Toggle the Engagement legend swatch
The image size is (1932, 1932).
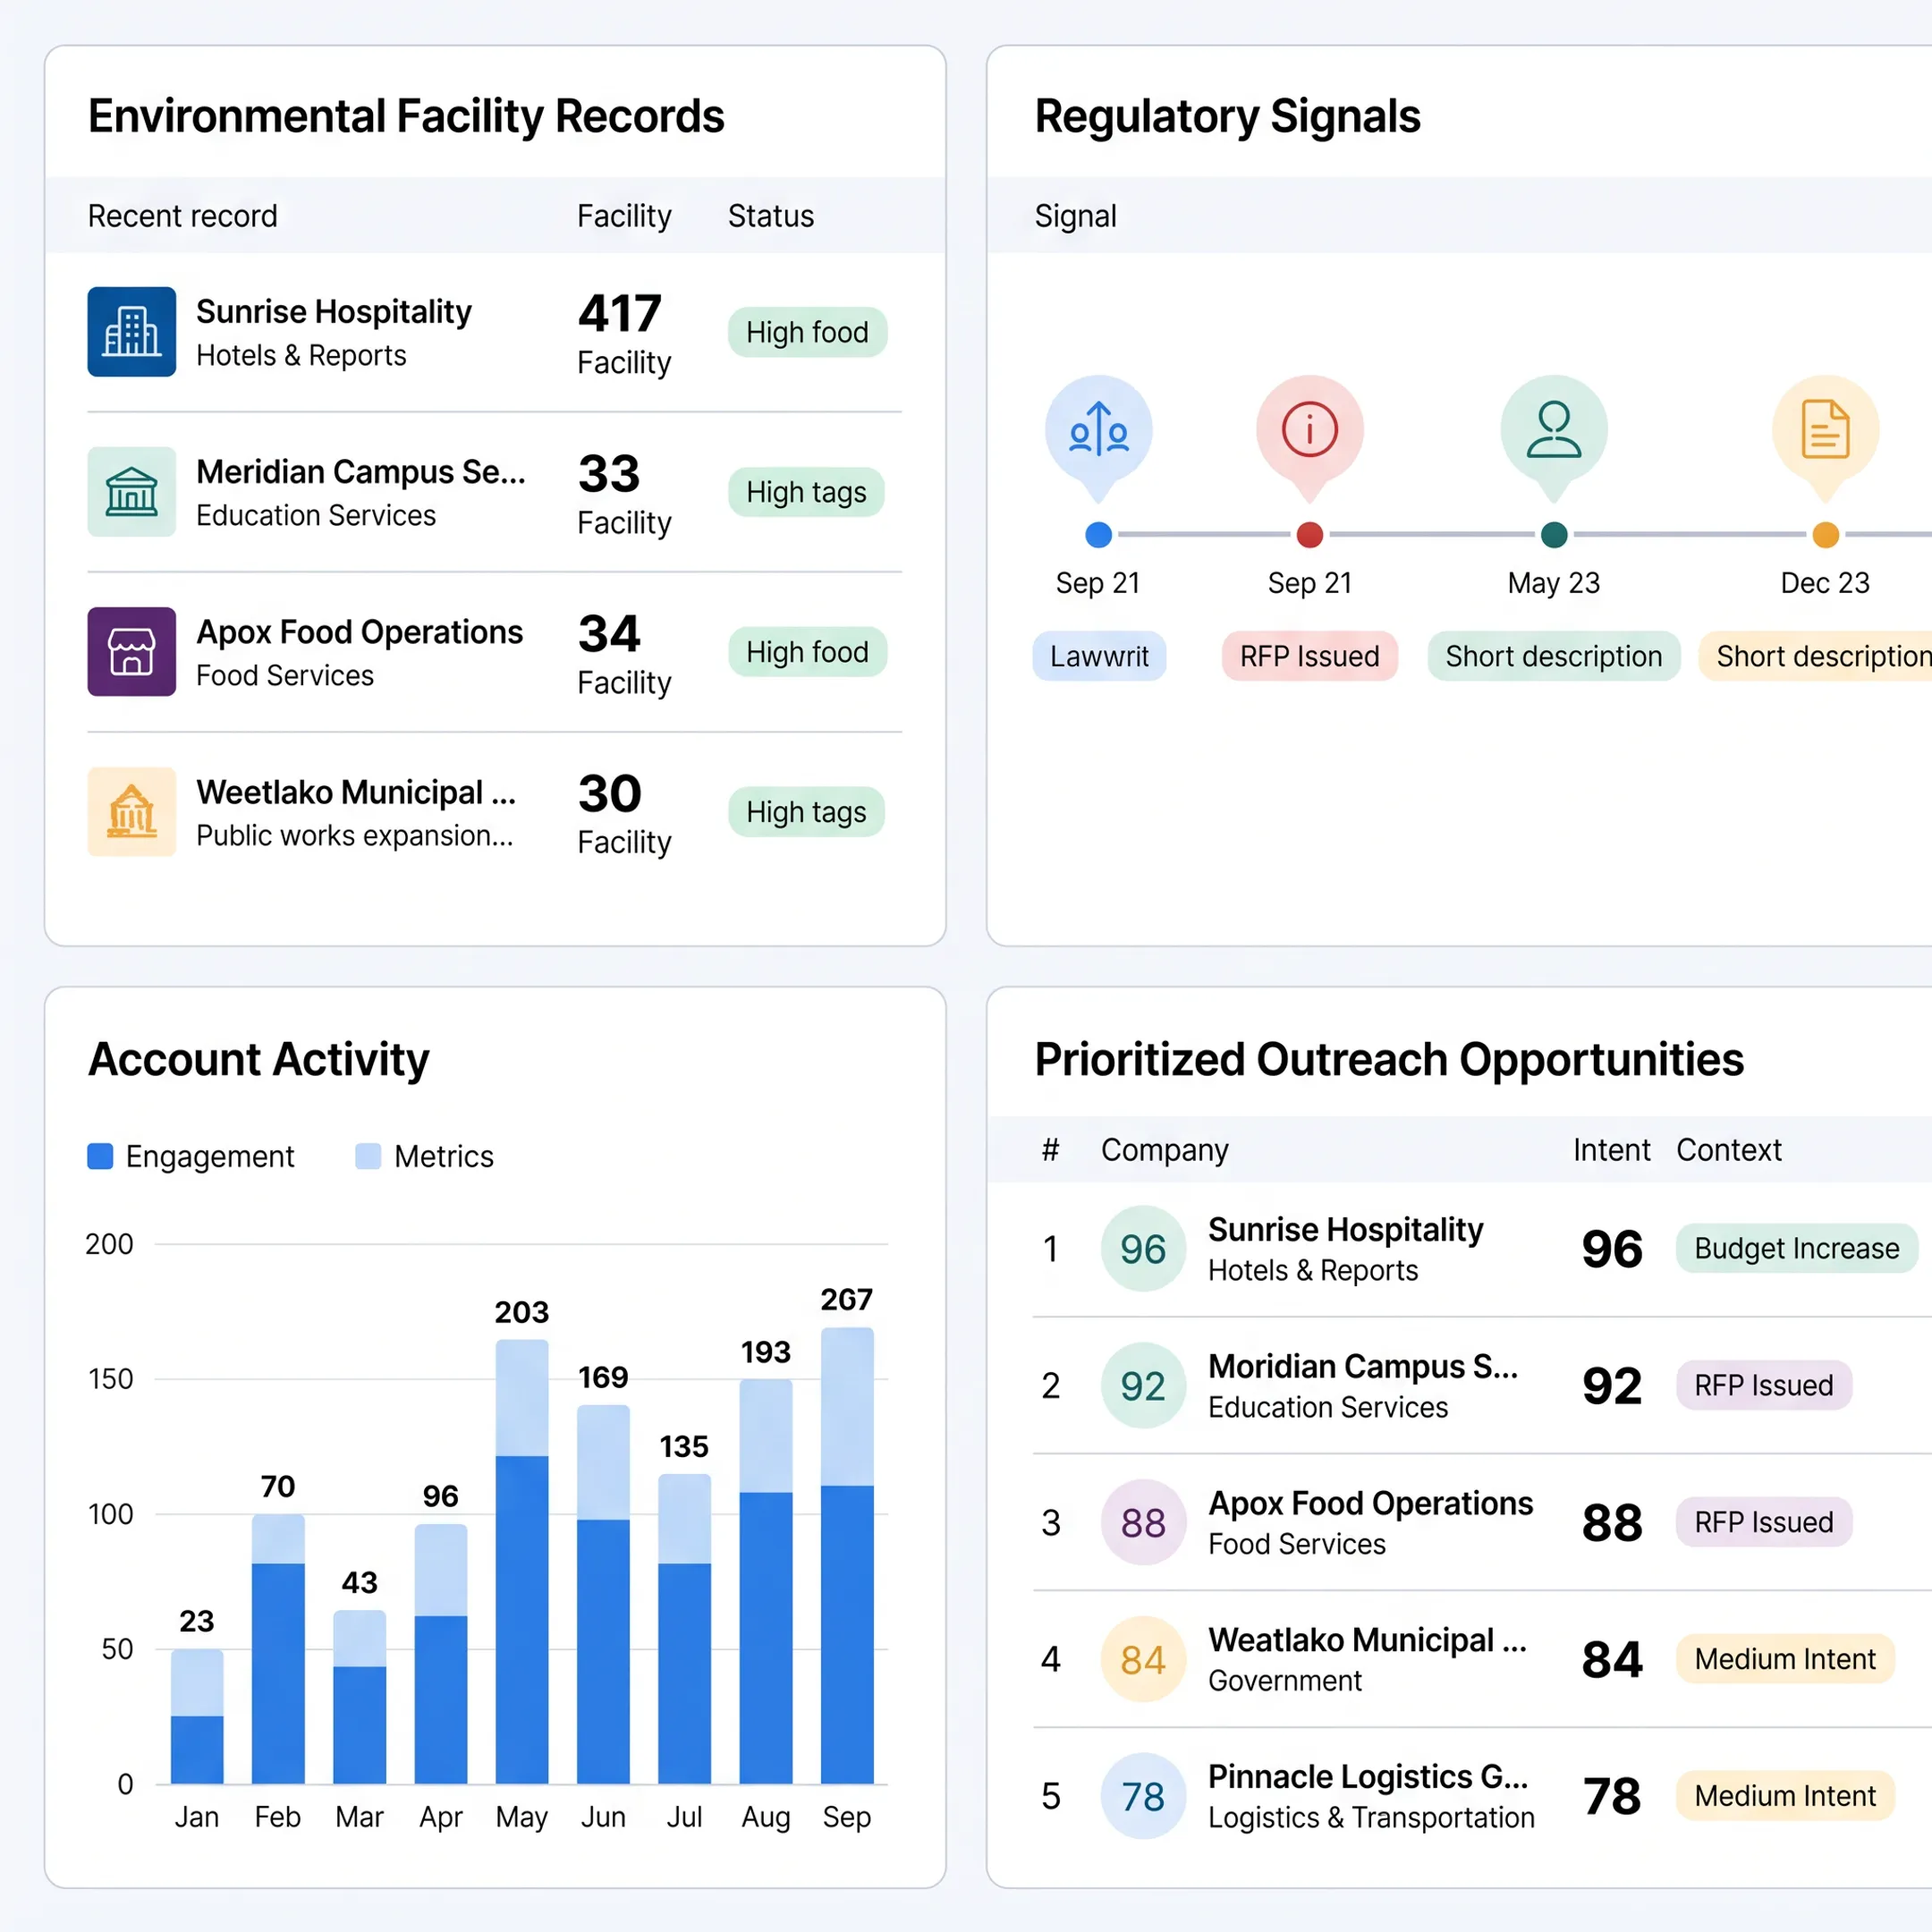(100, 1156)
